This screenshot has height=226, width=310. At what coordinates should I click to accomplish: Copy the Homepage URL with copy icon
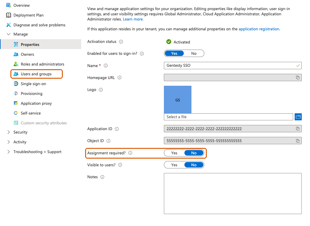(x=297, y=77)
